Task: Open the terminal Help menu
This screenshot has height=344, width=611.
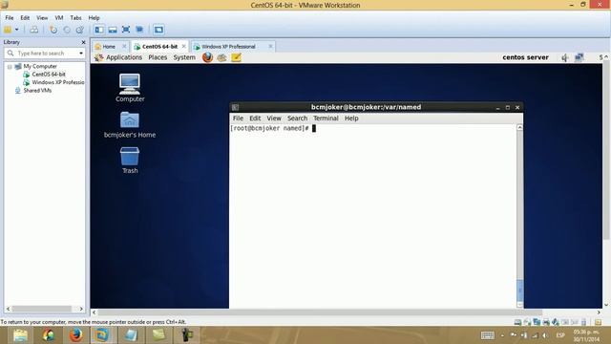Action: pyautogui.click(x=351, y=118)
